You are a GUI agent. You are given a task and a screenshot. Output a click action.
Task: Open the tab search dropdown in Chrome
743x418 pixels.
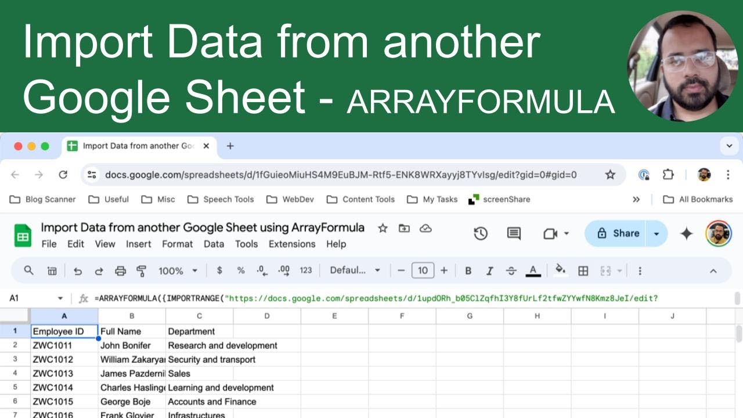pos(728,146)
